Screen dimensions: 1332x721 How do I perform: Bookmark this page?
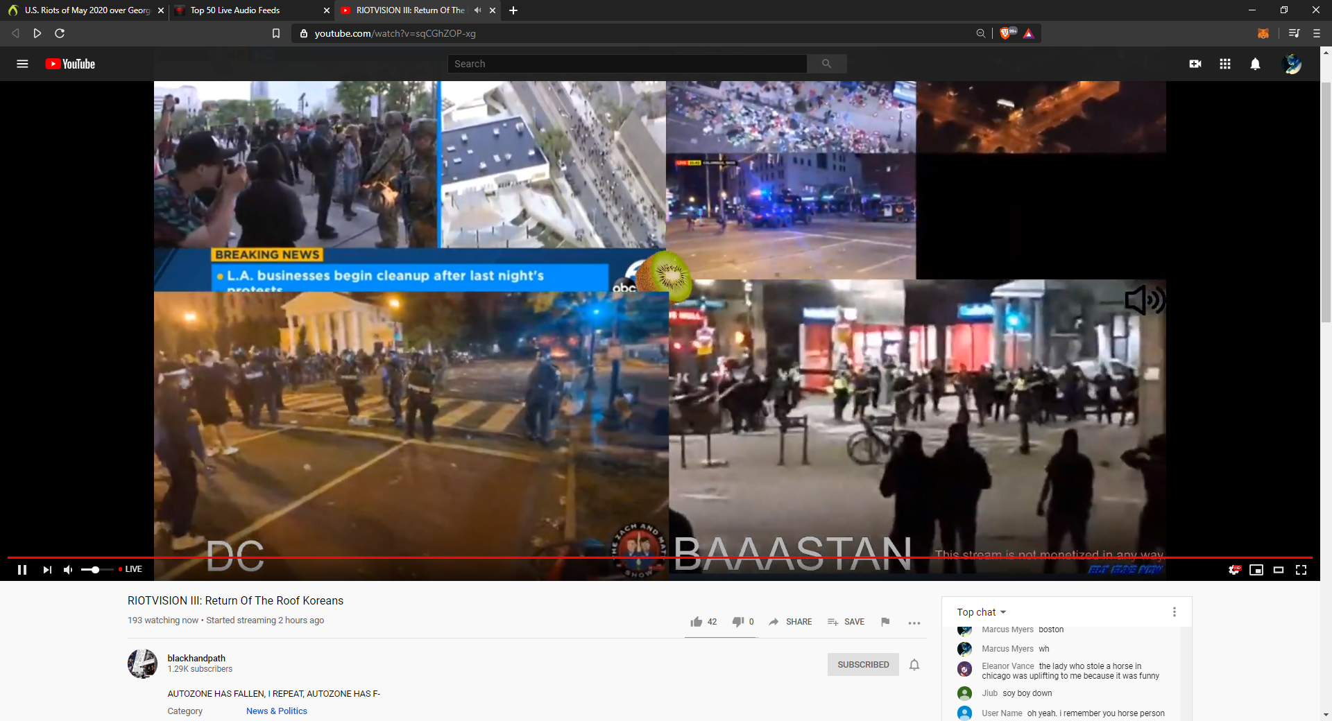point(276,33)
